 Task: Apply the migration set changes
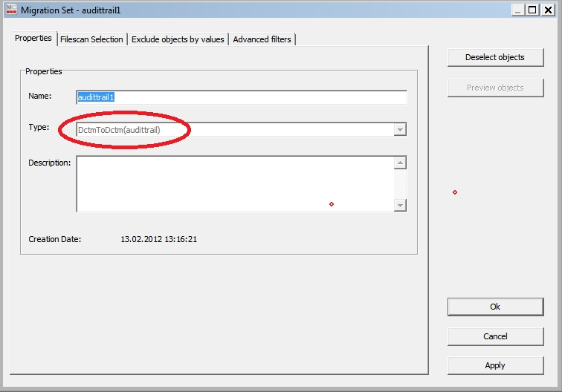[495, 365]
